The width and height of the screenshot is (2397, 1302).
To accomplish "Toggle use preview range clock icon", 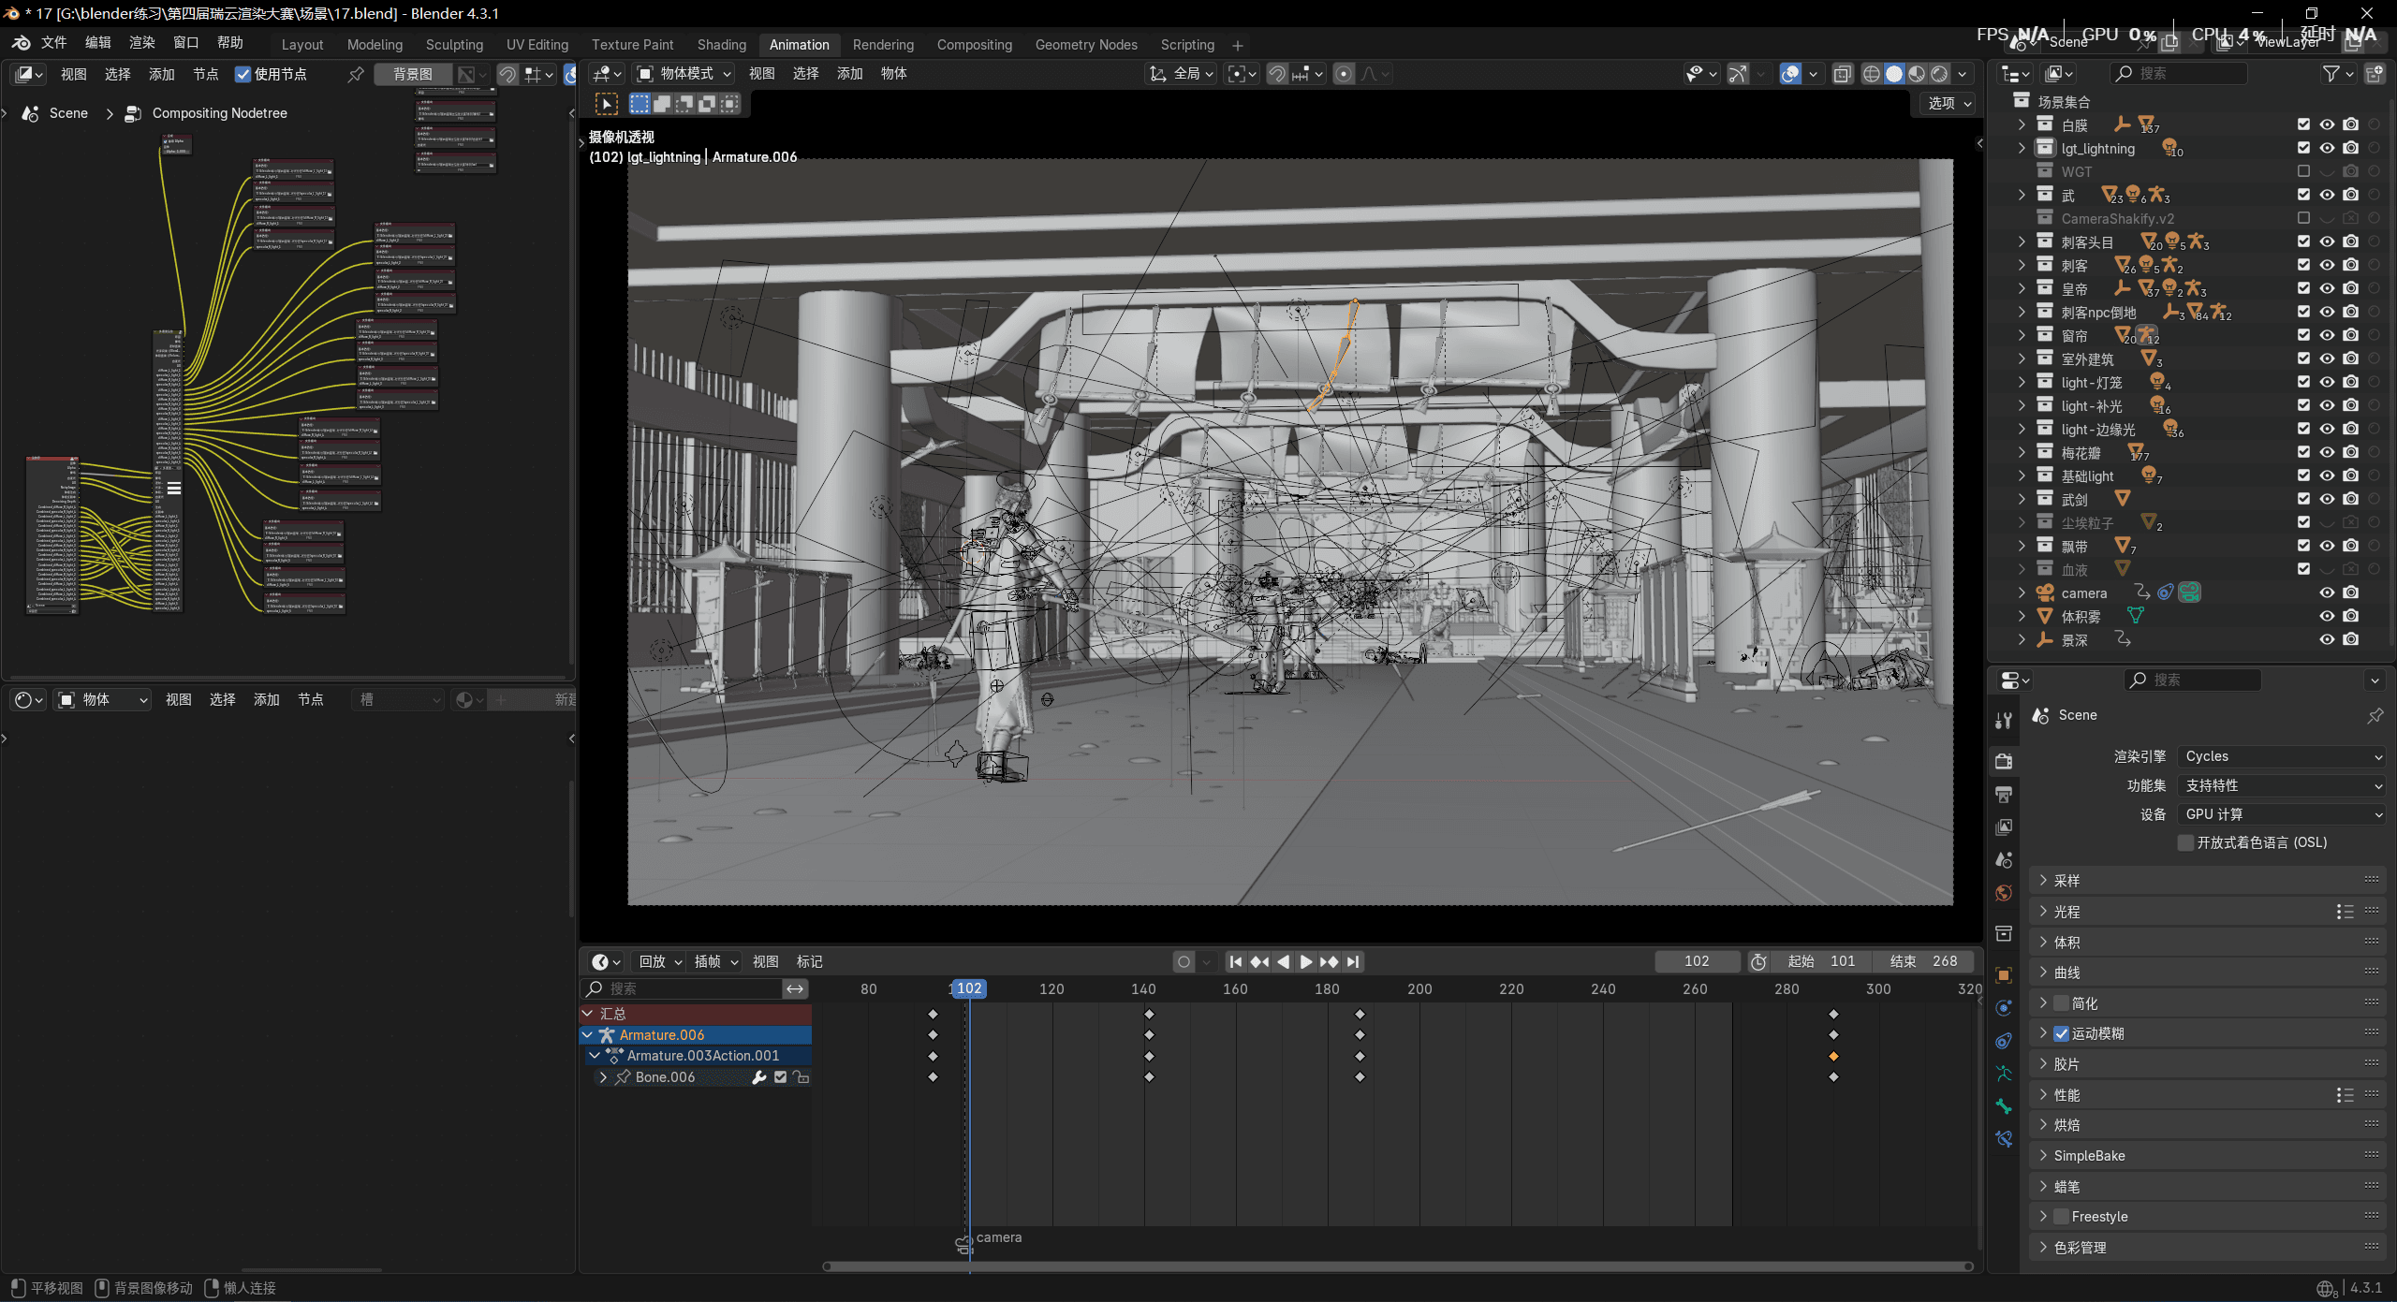I will 1758,961.
